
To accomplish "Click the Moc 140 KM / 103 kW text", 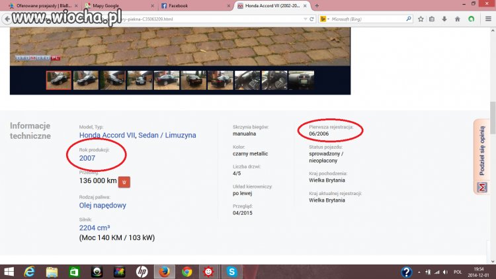I will (116, 237).
